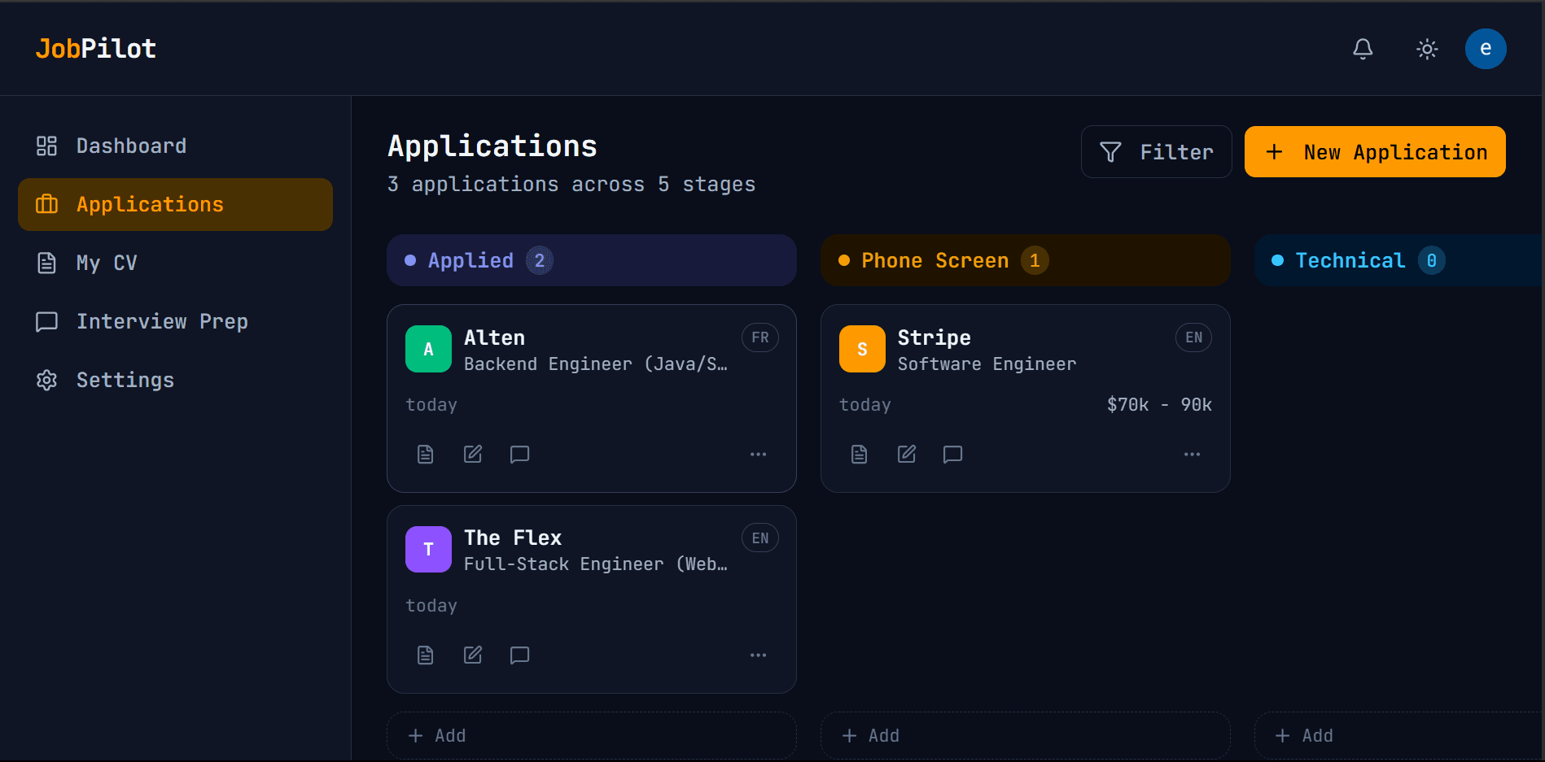Open Settings from sidebar

[x=175, y=380]
